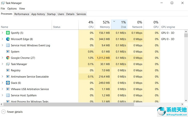Viewport: 188px width, 117px height.
Task: Select the Slack 249.0 MB memory cell
Action: coord(103,83)
